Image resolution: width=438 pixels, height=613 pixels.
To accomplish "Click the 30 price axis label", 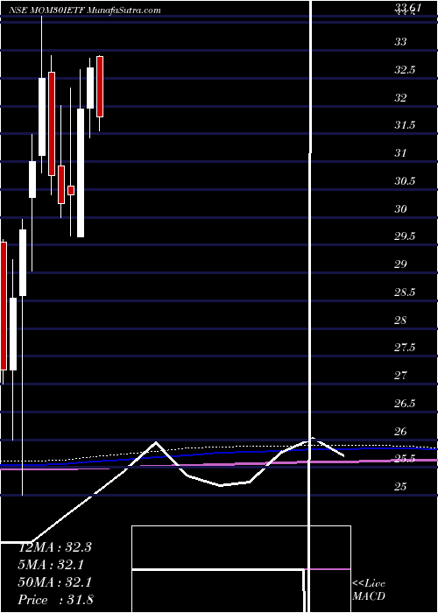I will coord(400,209).
